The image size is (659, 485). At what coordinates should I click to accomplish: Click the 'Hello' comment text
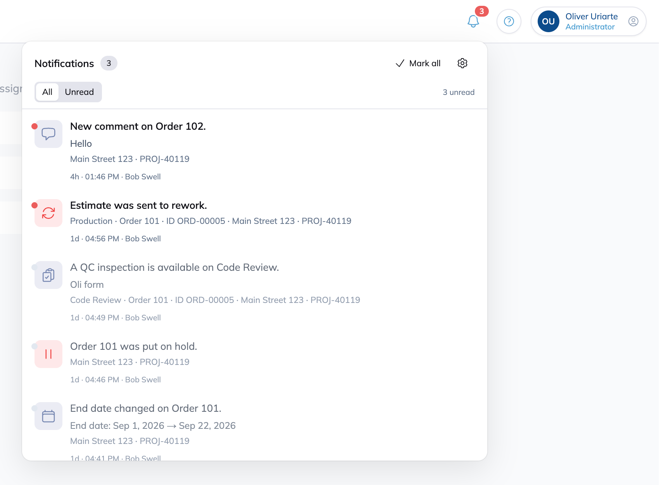81,144
